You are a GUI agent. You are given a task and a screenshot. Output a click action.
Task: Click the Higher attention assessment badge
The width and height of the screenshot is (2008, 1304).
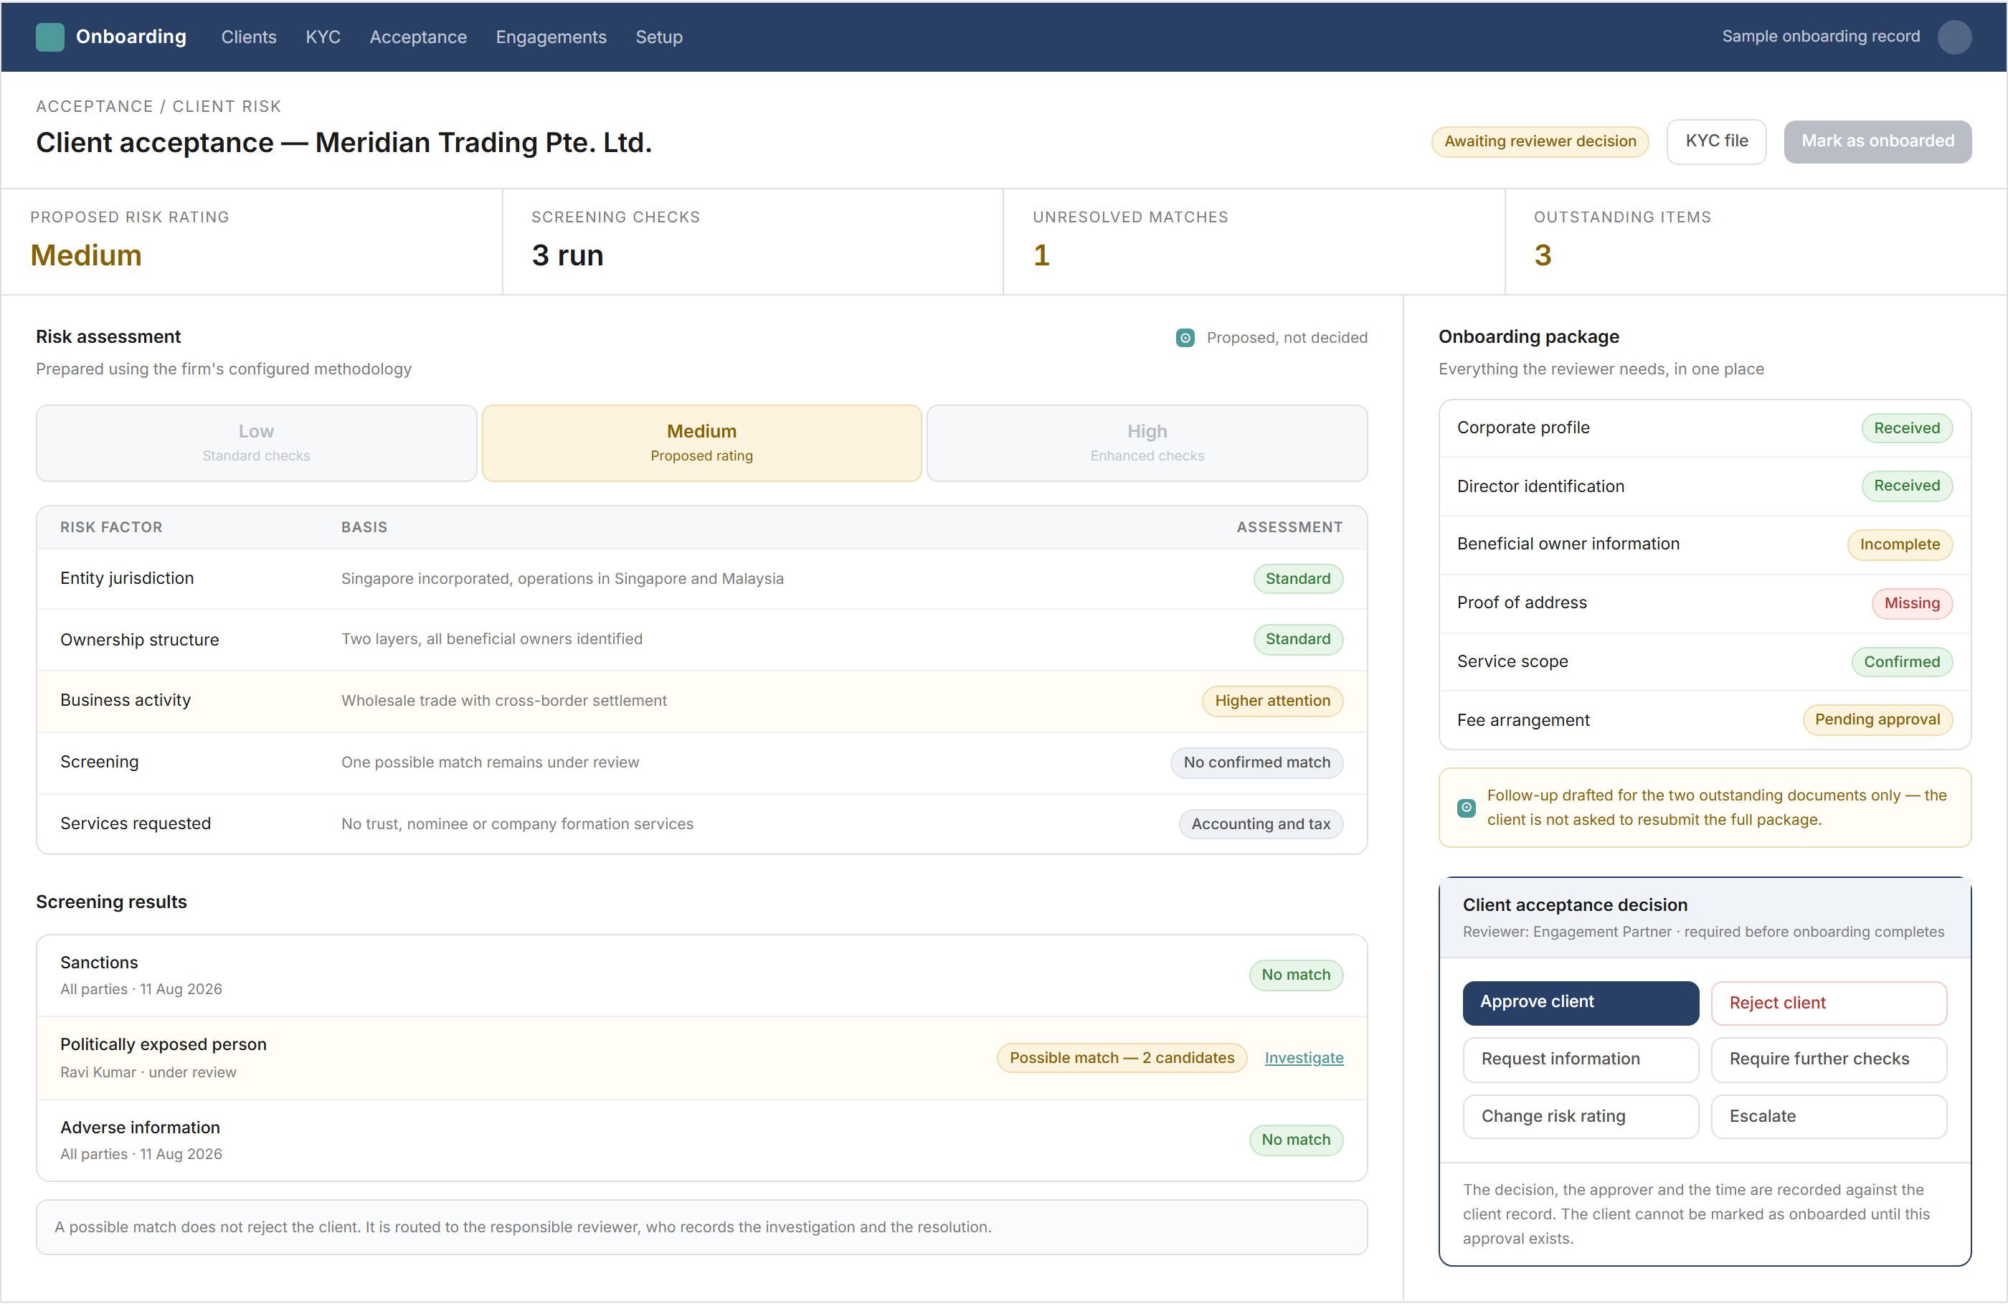pyautogui.click(x=1272, y=701)
